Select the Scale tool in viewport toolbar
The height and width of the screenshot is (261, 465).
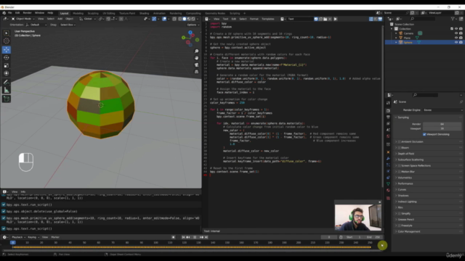point(7,65)
